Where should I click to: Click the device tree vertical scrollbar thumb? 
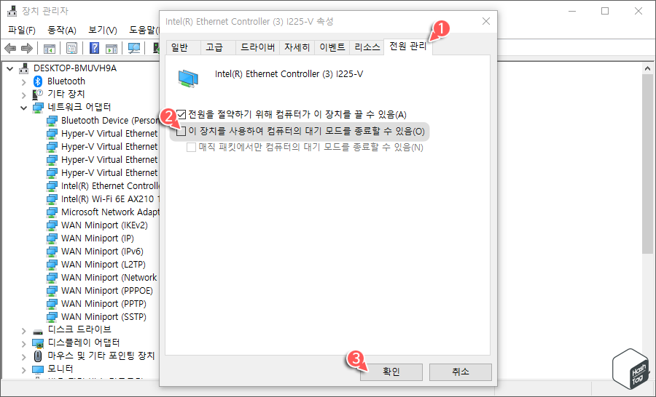click(648, 164)
